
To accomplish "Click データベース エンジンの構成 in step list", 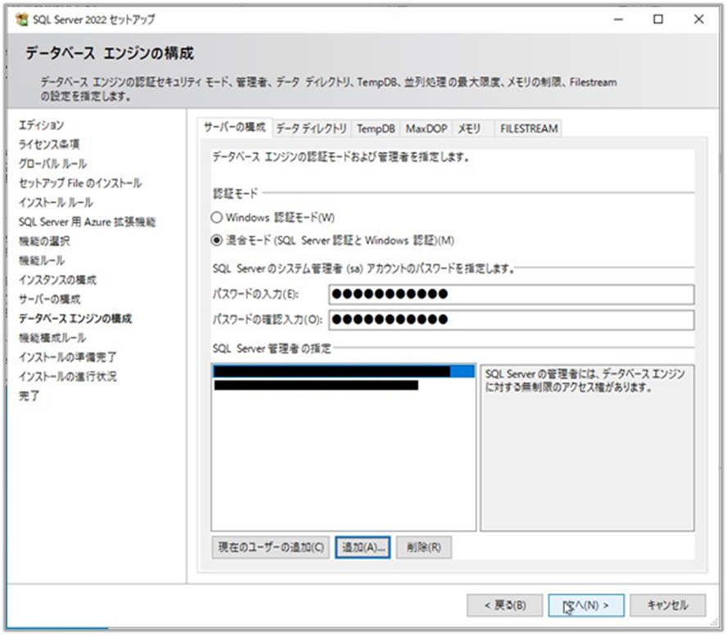I will (x=75, y=319).
